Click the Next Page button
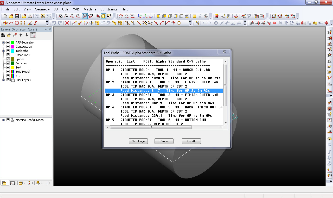 pos(138,141)
